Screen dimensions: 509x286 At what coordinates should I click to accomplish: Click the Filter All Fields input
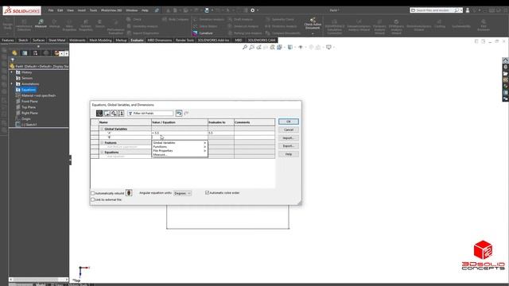tap(150, 113)
